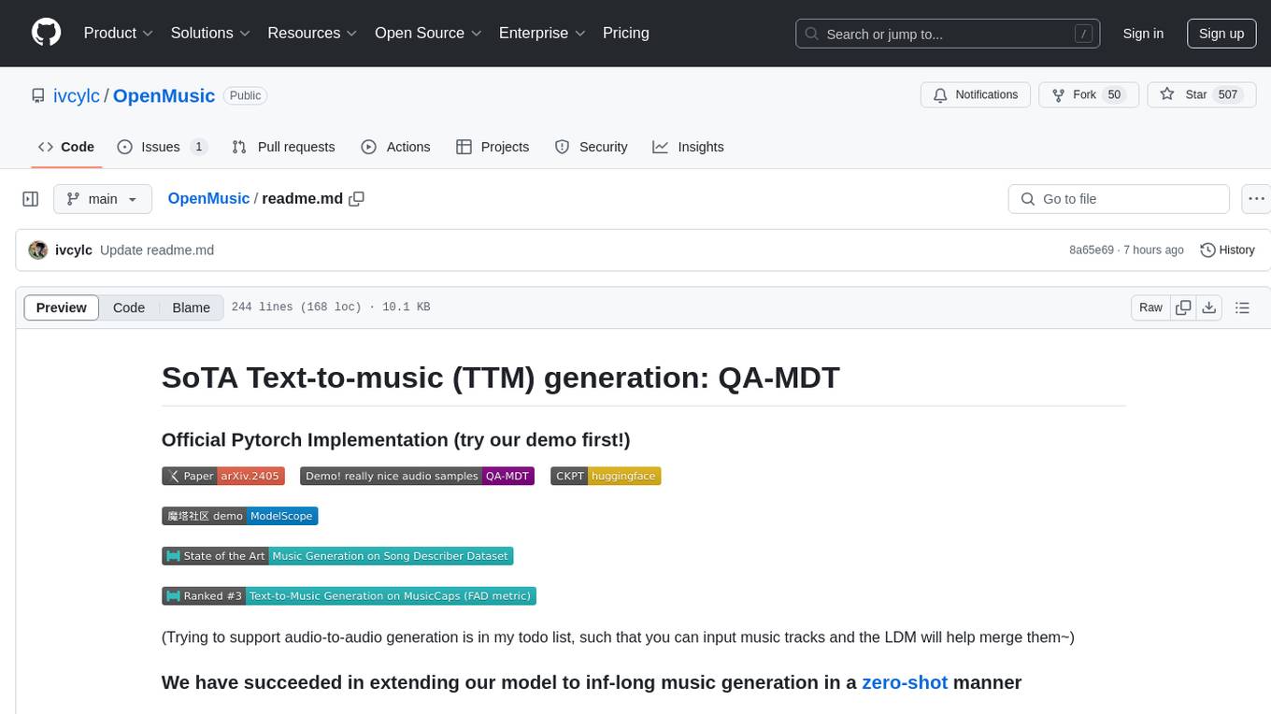The height and width of the screenshot is (714, 1271).
Task: Open the Paper arXiv.2405 badge
Action: click(223, 476)
